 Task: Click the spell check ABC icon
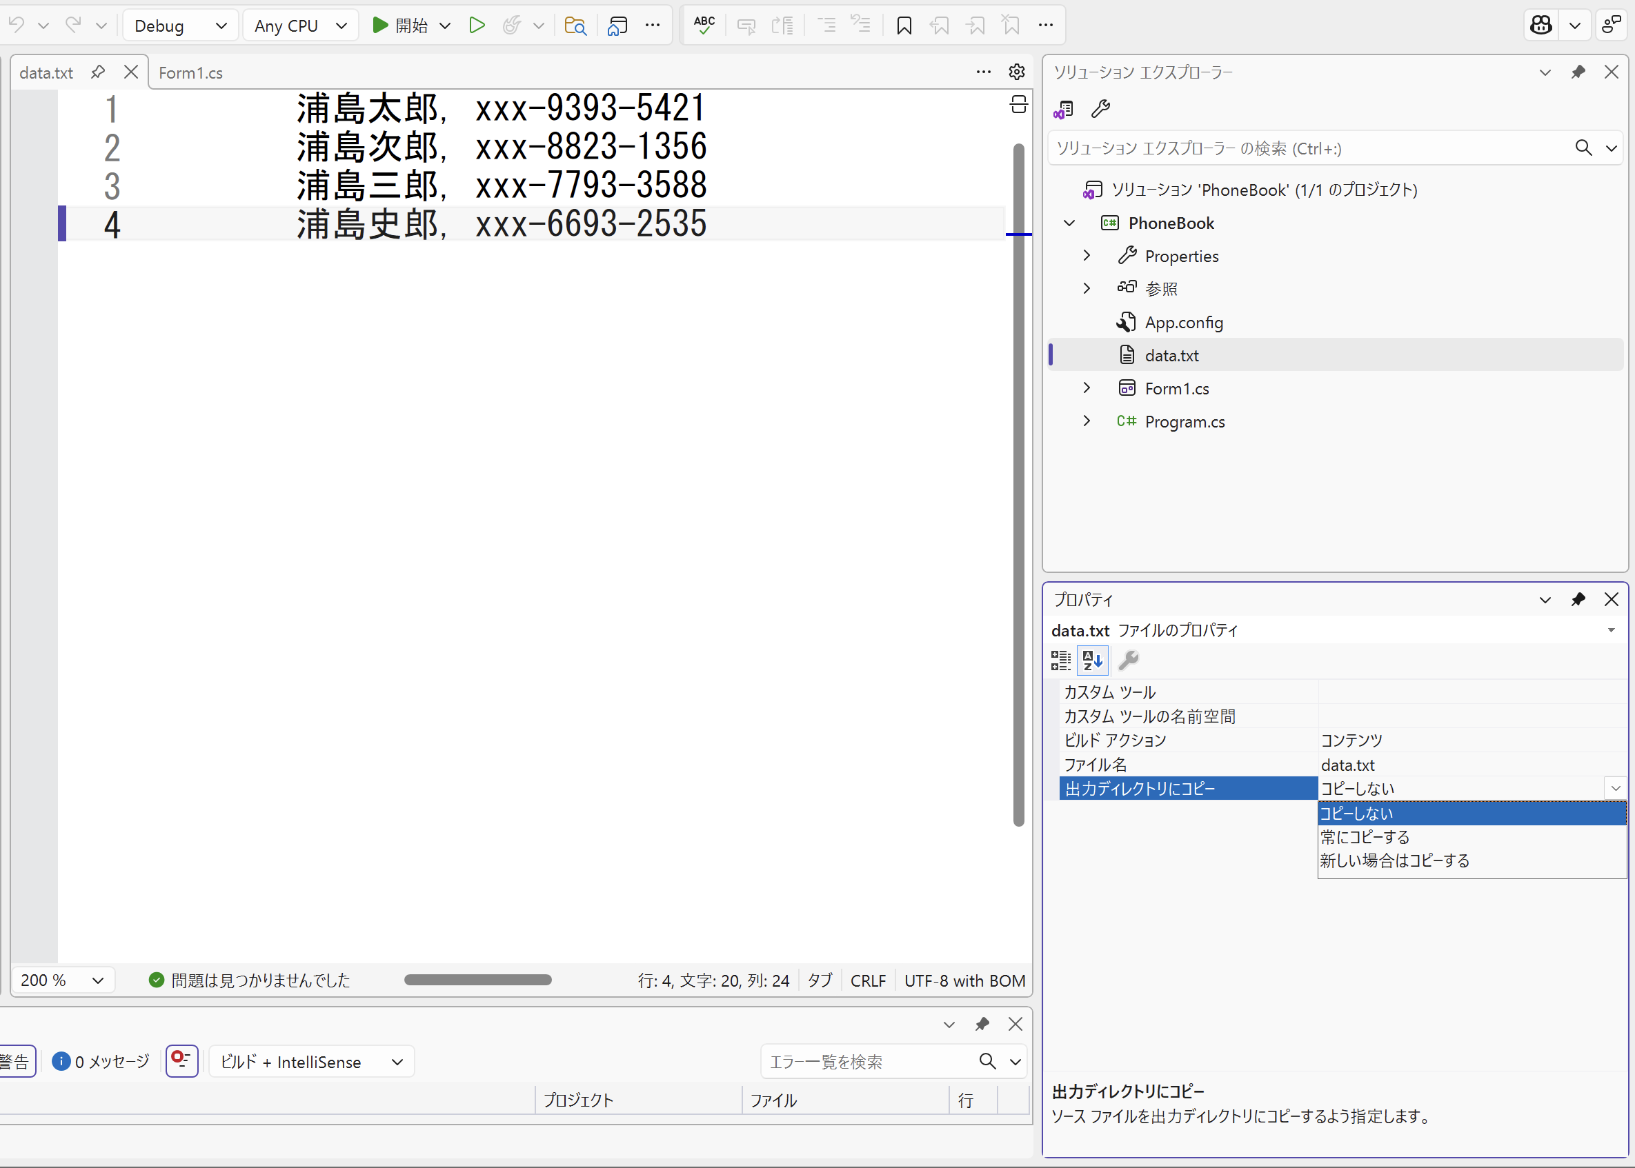click(x=704, y=26)
